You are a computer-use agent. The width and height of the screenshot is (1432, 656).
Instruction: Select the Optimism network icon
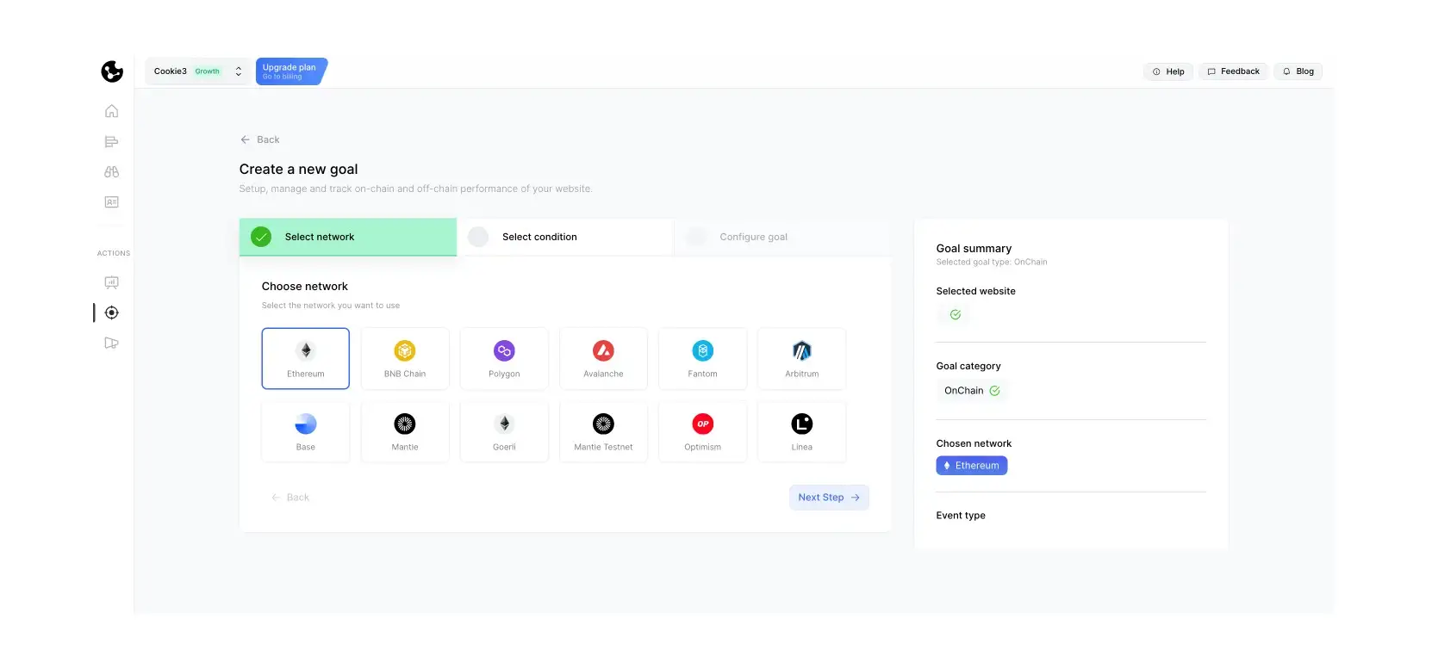tap(703, 424)
